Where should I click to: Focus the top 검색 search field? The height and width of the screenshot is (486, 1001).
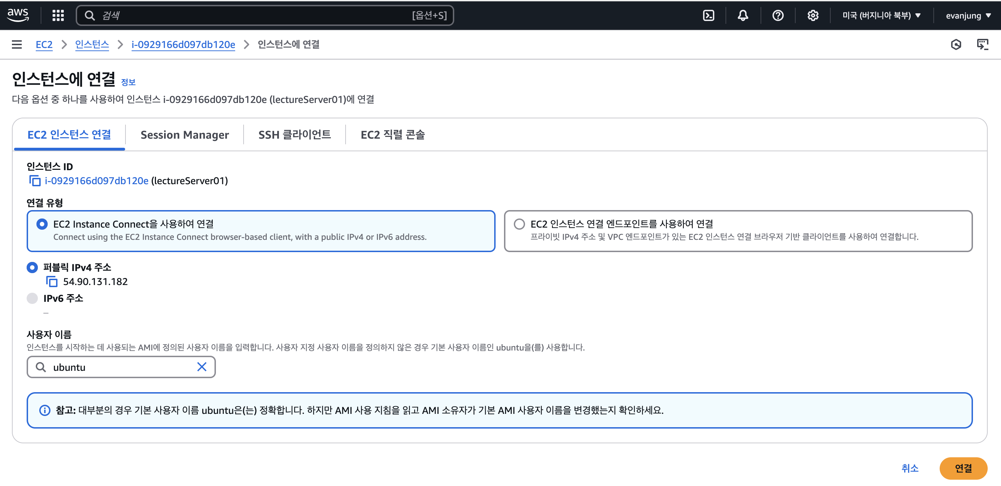[x=265, y=15]
